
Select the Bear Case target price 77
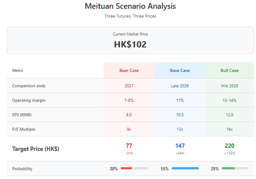(x=129, y=146)
